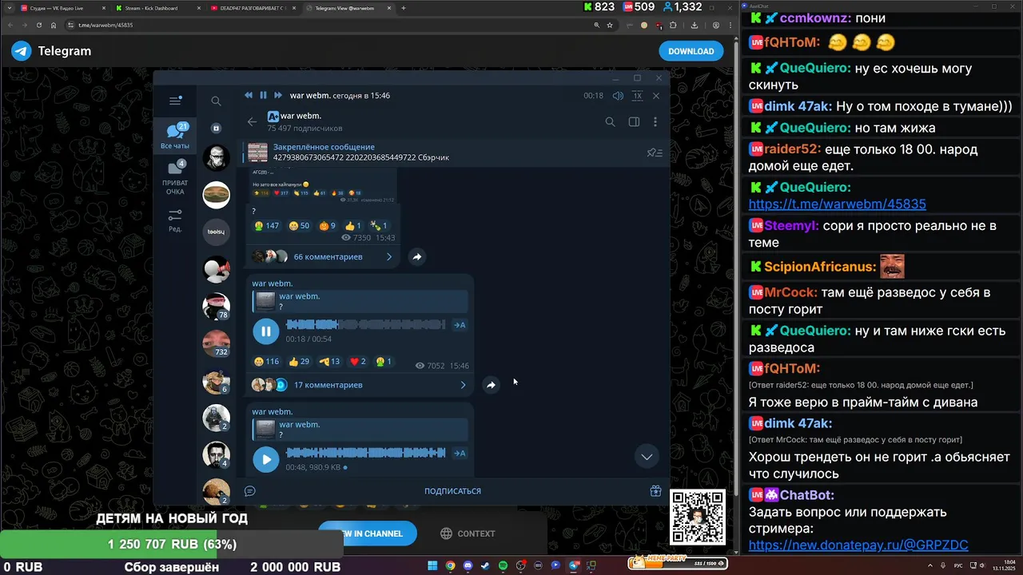Viewport: 1023px width, 575px height.
Task: Expand chevron beside 17 комментариев
Action: point(463,385)
